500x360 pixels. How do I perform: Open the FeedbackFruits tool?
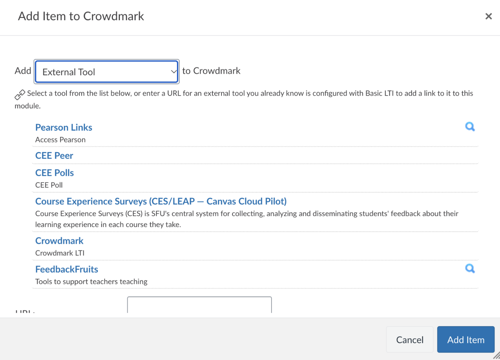pos(66,269)
